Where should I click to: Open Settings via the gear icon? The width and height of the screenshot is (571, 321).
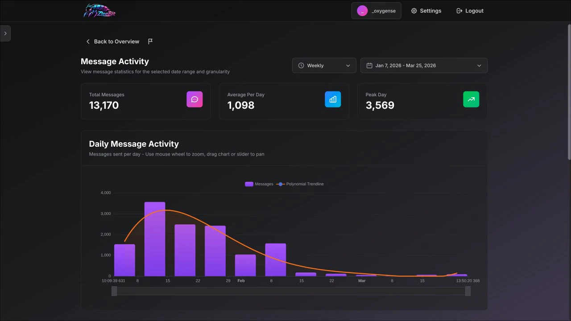(x=414, y=10)
